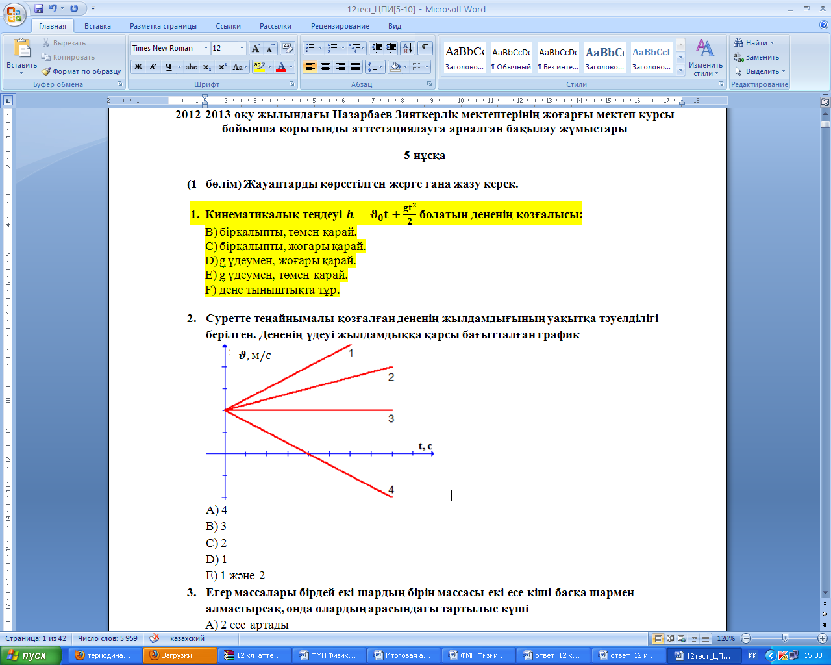This screenshot has height=665, width=831.
Task: Increase the font size
Action: [x=256, y=48]
